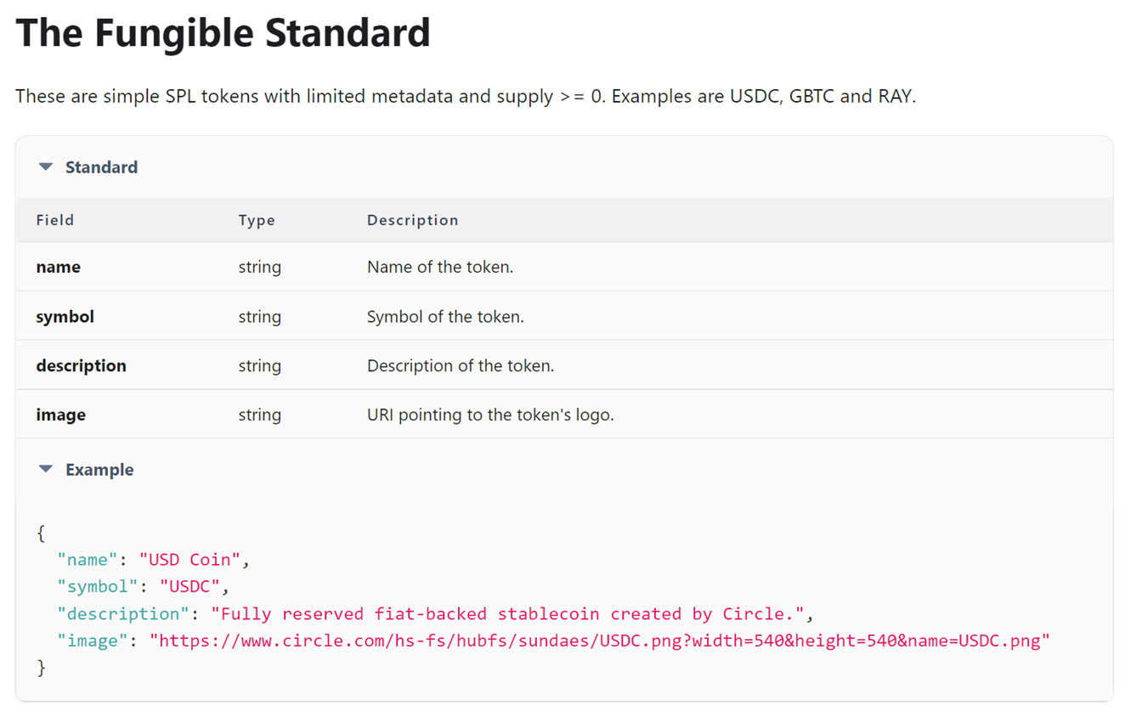Image resolution: width=1142 pixels, height=717 pixels.
Task: Click the Fungible Standard heading
Action: pos(223,33)
